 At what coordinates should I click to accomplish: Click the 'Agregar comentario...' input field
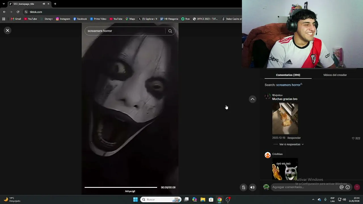tap(305, 187)
